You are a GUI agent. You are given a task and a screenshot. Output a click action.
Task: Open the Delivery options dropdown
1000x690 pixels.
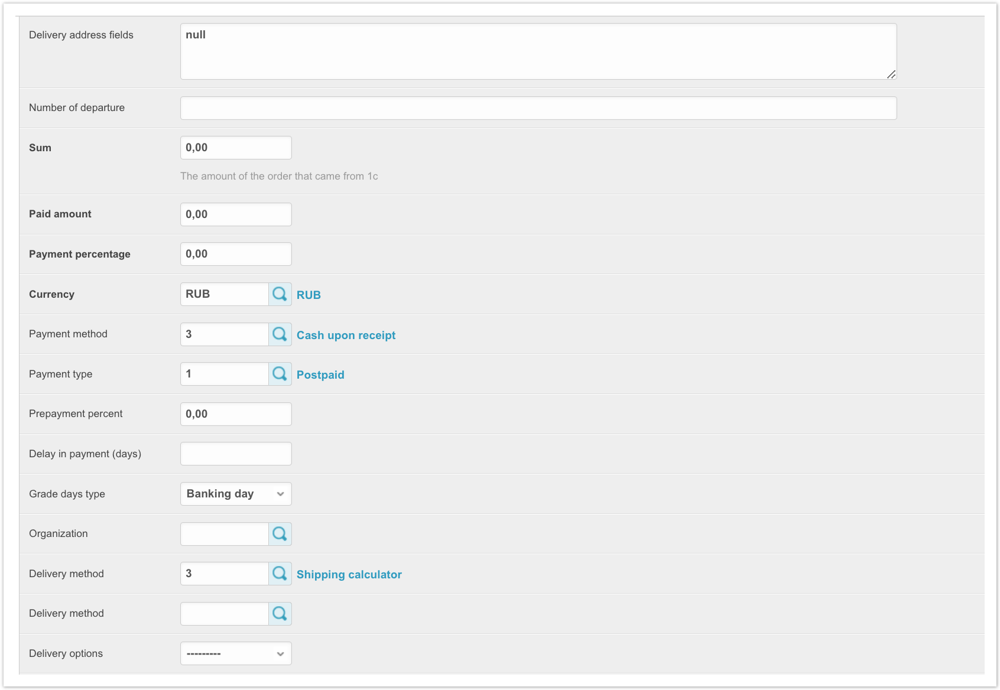236,653
